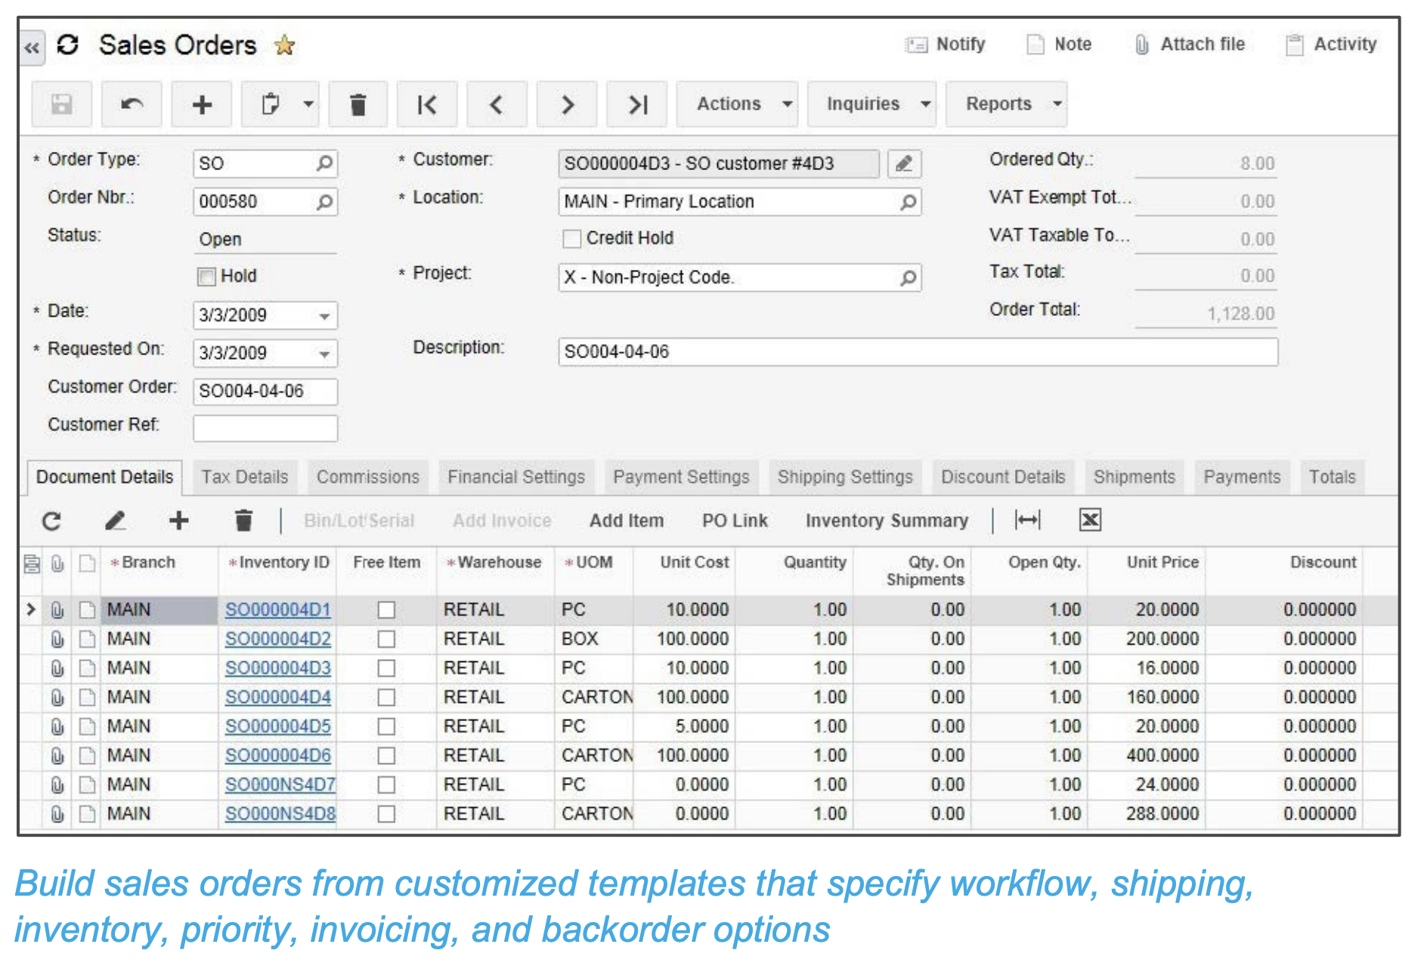Open the Discount Details tab
Viewport: 1424px width, 972px height.
1003,477
